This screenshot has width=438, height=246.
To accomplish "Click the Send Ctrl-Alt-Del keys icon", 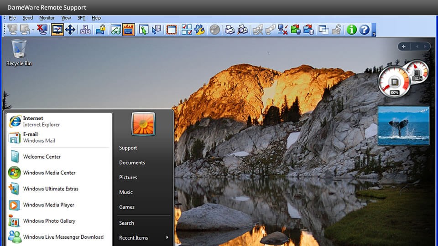I will (x=85, y=30).
